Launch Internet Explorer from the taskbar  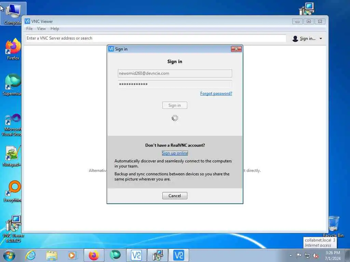[x=30, y=255]
